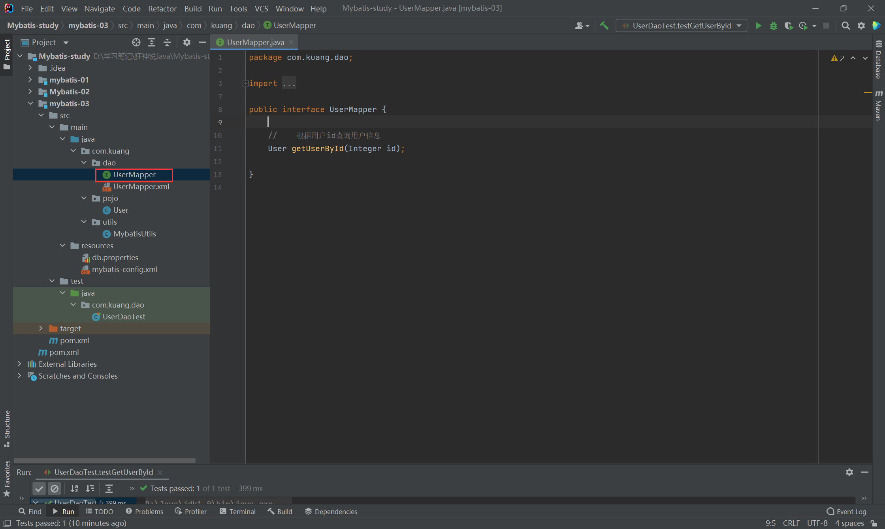Image resolution: width=885 pixels, height=529 pixels.
Task: Click the Build project hammer icon
Action: (604, 26)
